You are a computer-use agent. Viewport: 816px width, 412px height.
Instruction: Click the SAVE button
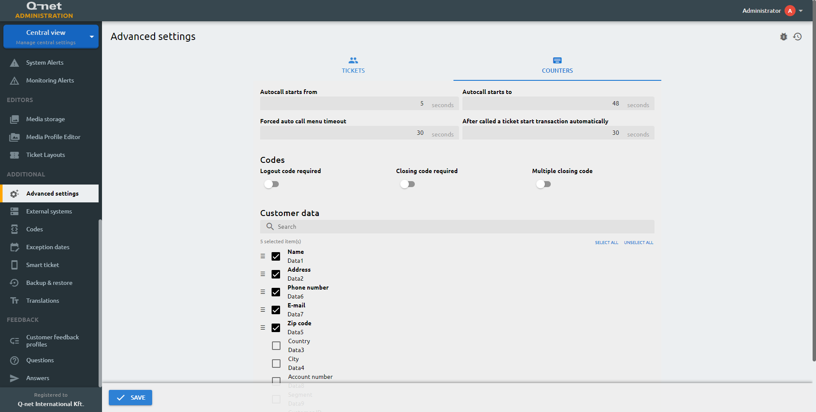130,398
